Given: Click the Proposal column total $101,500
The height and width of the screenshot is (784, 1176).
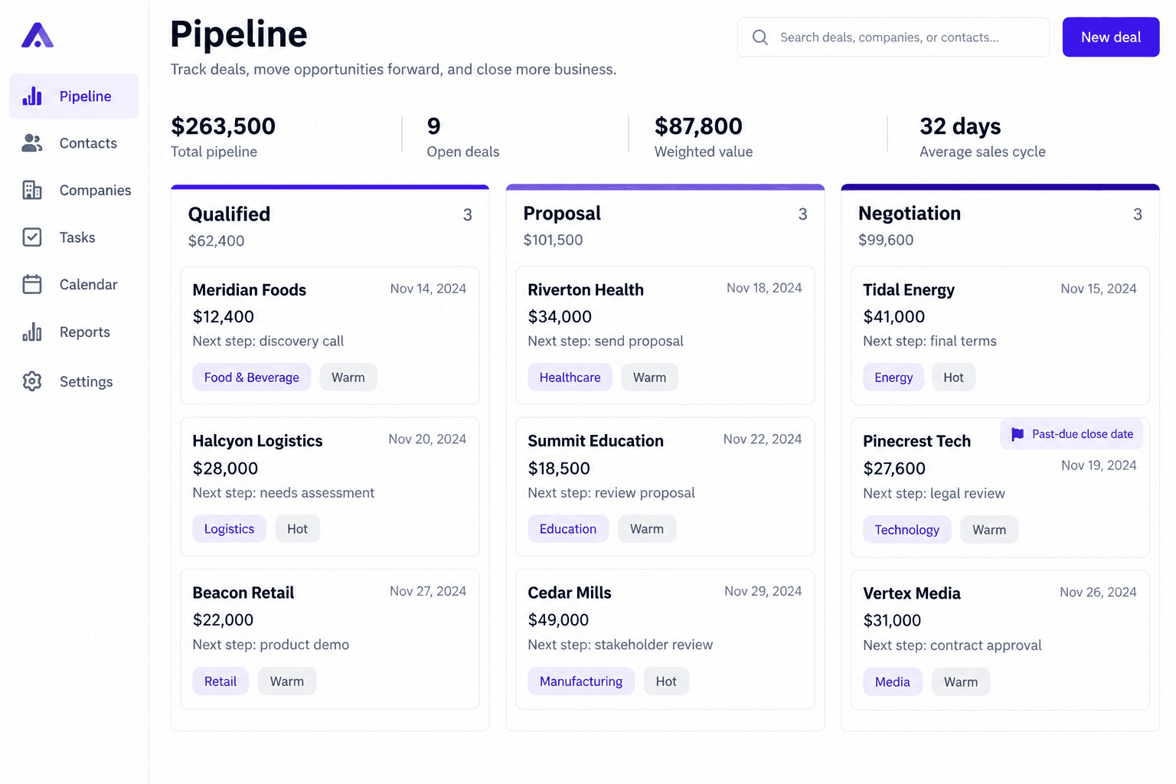Looking at the screenshot, I should click(554, 240).
